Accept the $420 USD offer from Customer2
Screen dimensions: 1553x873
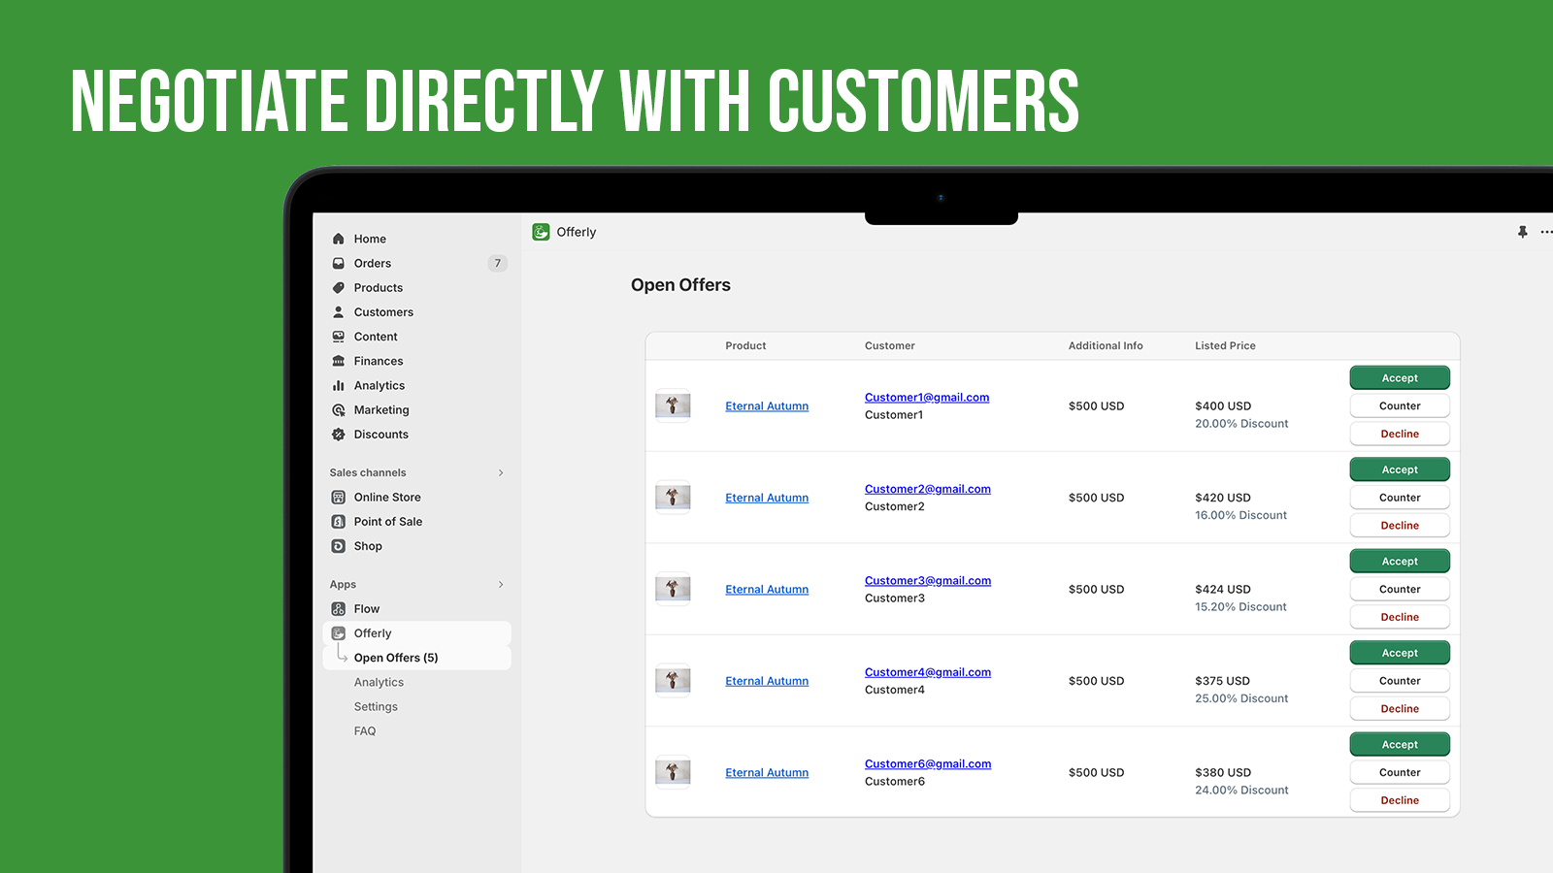[x=1400, y=469]
